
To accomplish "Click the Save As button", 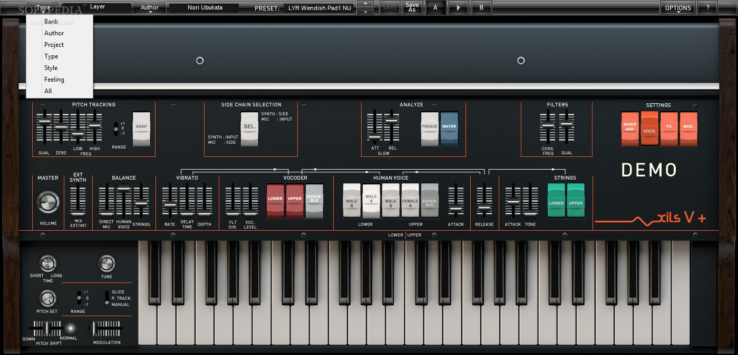I will point(412,7).
